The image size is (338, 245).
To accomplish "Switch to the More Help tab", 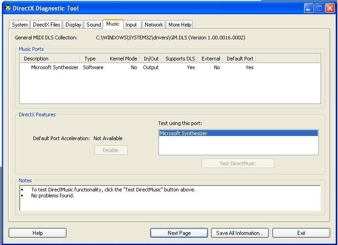I will click(x=180, y=25).
